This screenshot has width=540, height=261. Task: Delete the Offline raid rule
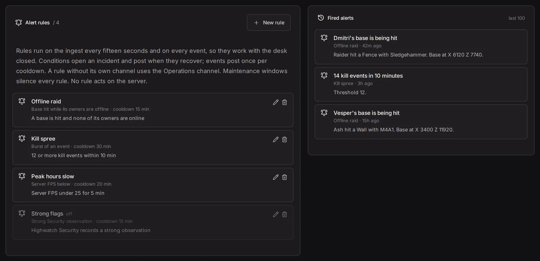[x=285, y=102]
